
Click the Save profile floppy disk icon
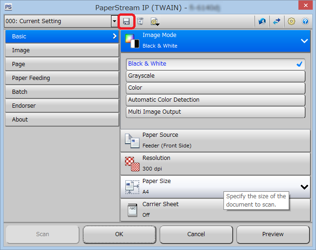126,21
